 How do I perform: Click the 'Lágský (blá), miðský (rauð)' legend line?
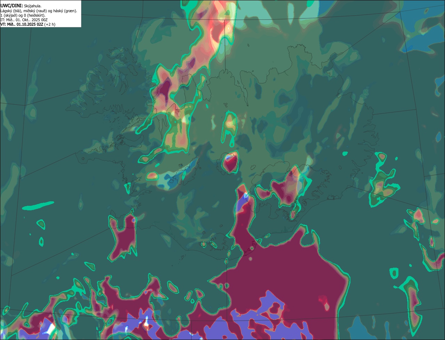point(39,11)
